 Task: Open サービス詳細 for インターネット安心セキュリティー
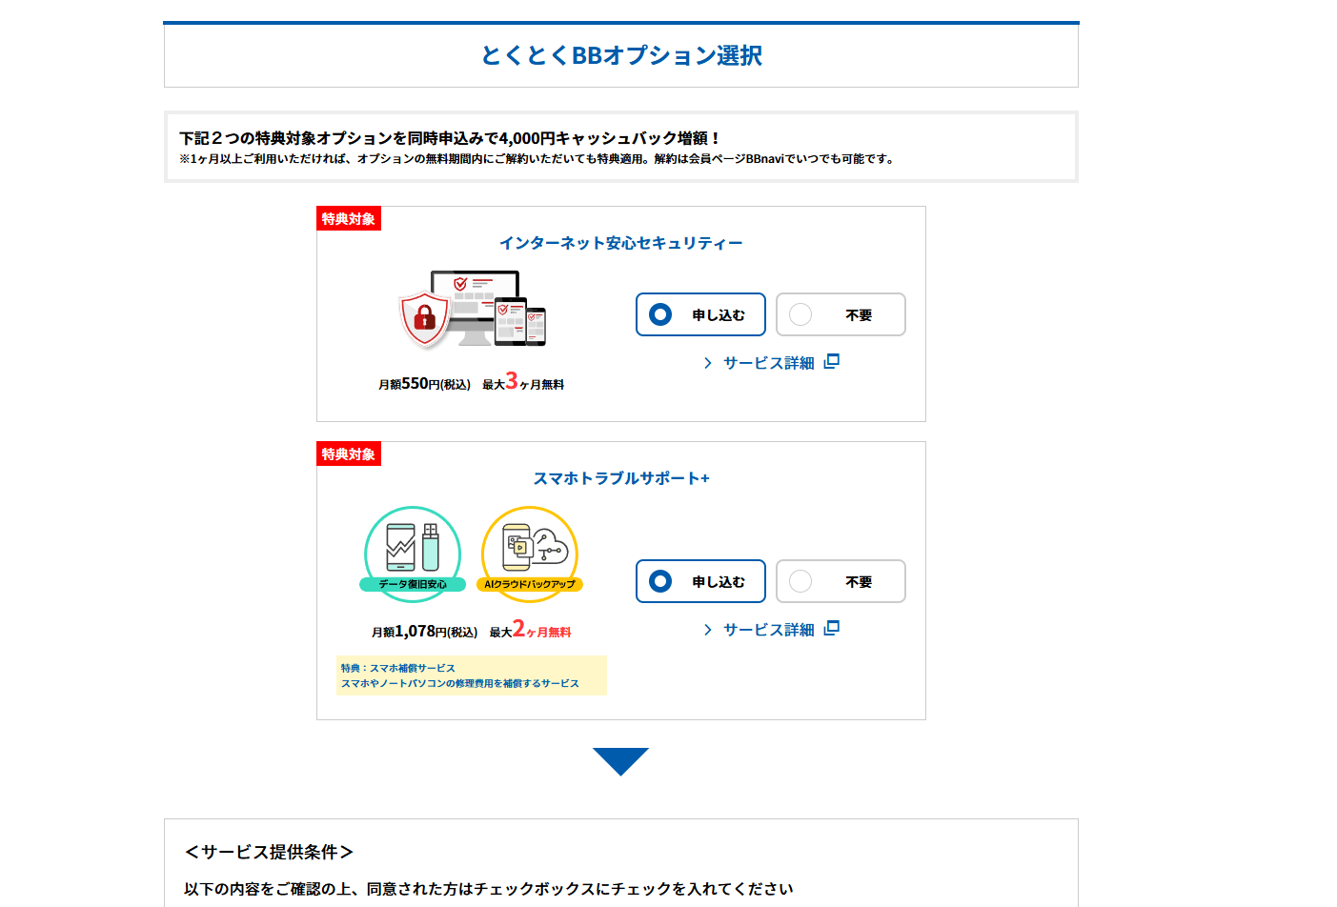point(768,363)
